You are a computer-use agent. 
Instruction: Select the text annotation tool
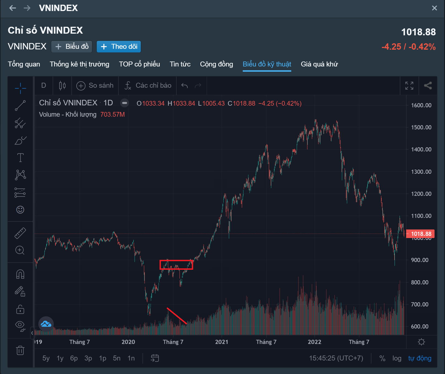(x=20, y=158)
